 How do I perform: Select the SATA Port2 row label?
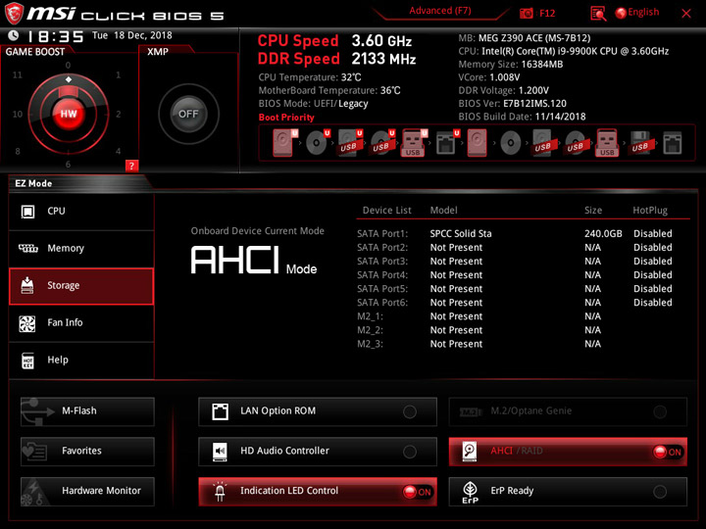(x=382, y=248)
